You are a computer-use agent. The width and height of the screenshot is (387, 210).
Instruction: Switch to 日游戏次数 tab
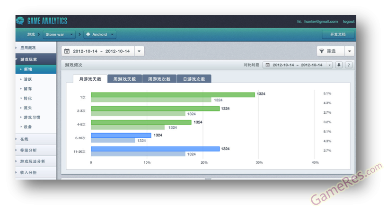[194, 79]
